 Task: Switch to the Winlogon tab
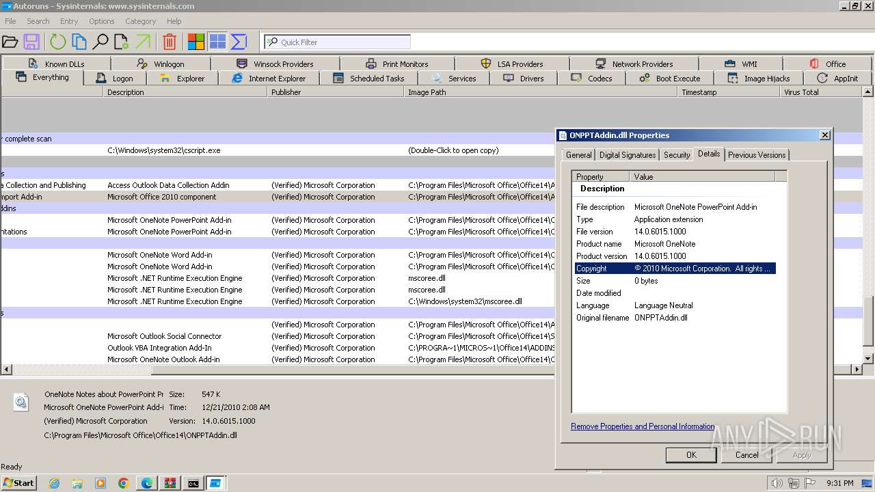(x=161, y=64)
